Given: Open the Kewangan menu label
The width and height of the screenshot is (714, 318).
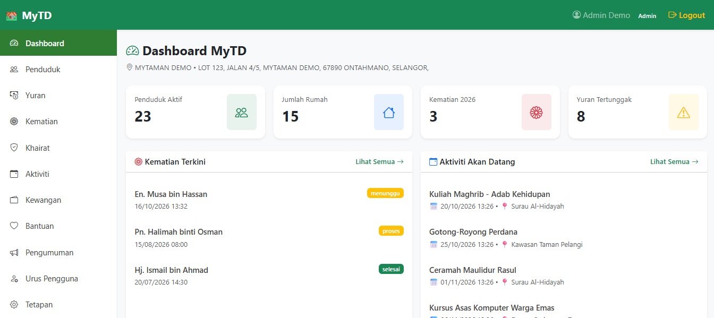Looking at the screenshot, I should point(44,200).
